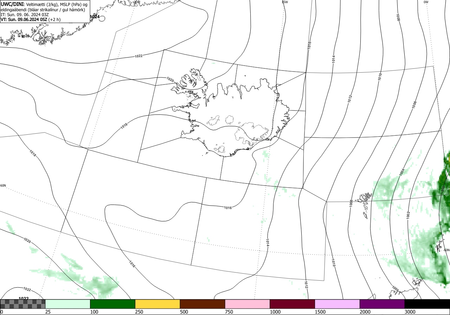Click the light green 25–100 legend swatch

click(67, 304)
